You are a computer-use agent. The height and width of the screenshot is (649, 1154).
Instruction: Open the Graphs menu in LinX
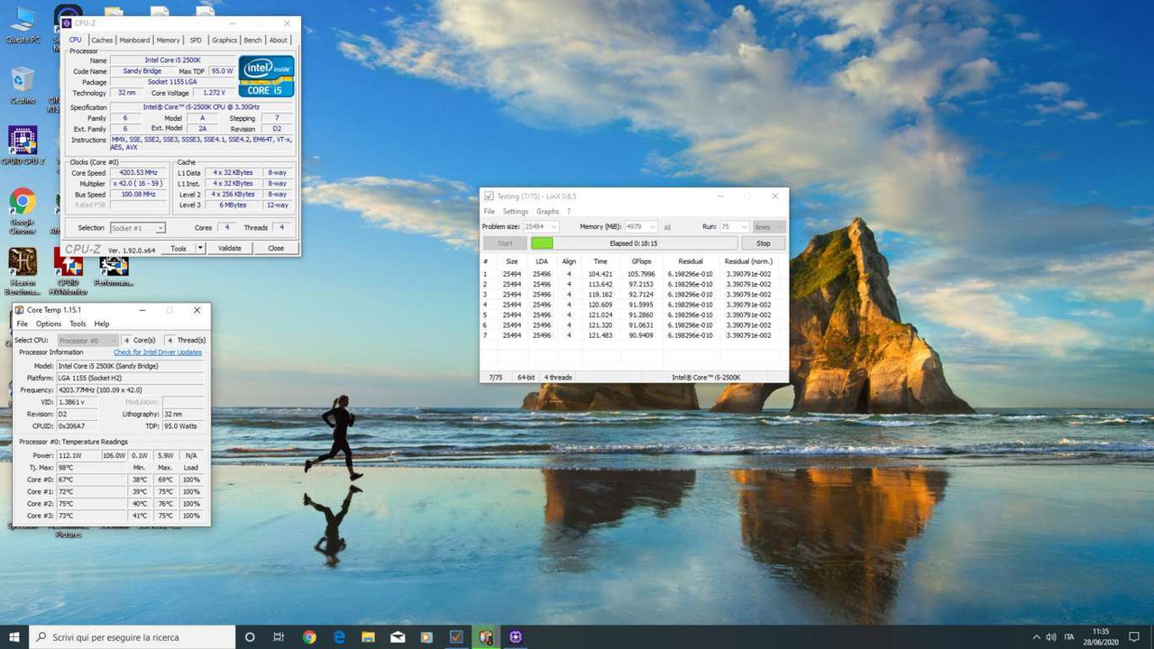point(547,211)
